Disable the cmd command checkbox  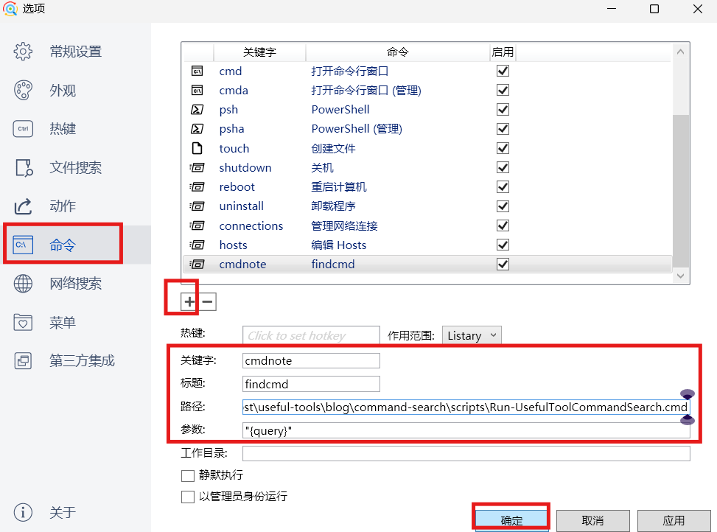503,71
